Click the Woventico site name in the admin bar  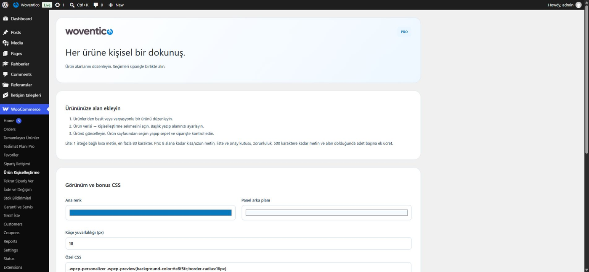pyautogui.click(x=30, y=5)
